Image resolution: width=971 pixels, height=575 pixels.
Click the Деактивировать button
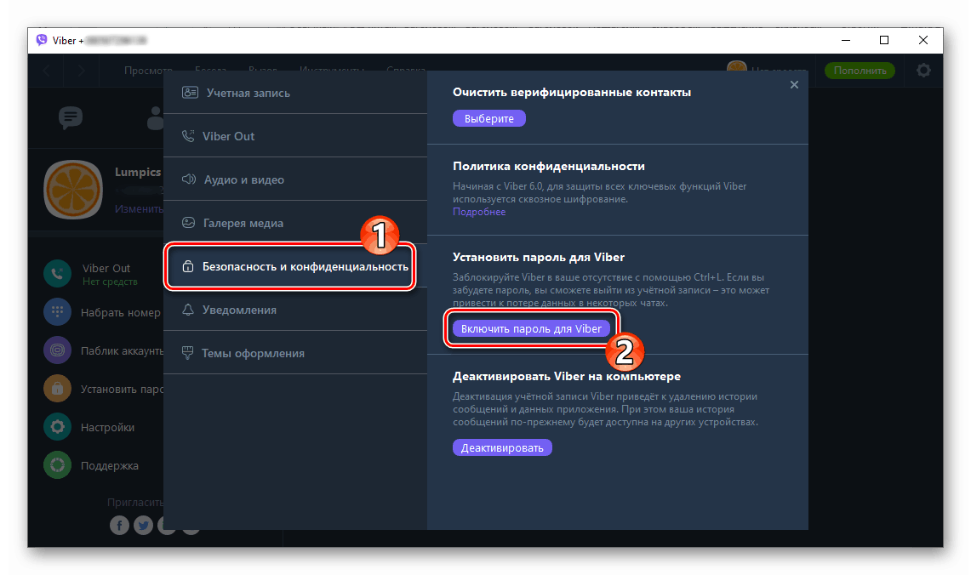click(502, 447)
